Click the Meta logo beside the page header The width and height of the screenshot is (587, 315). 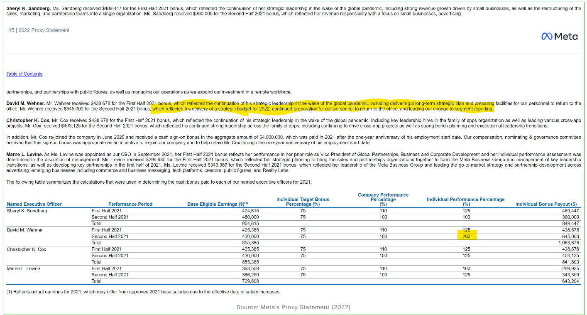tap(559, 37)
